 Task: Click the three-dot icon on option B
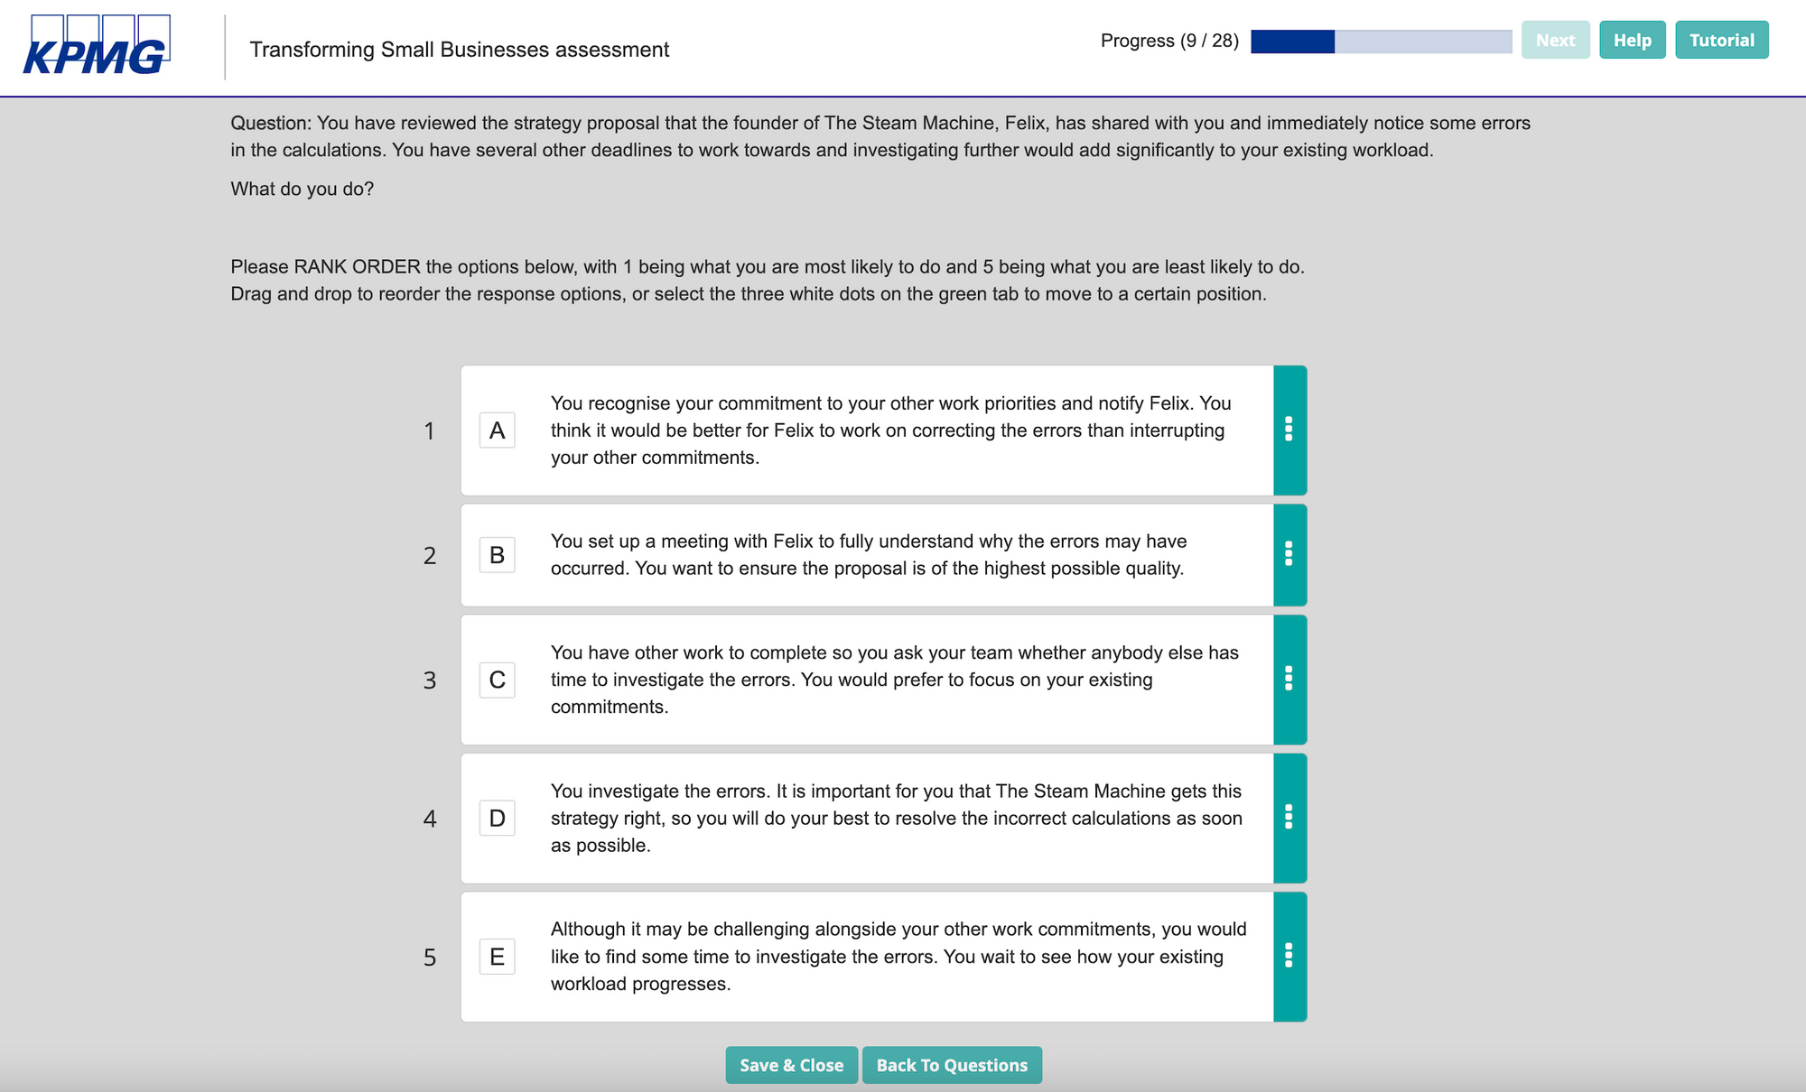1288,554
